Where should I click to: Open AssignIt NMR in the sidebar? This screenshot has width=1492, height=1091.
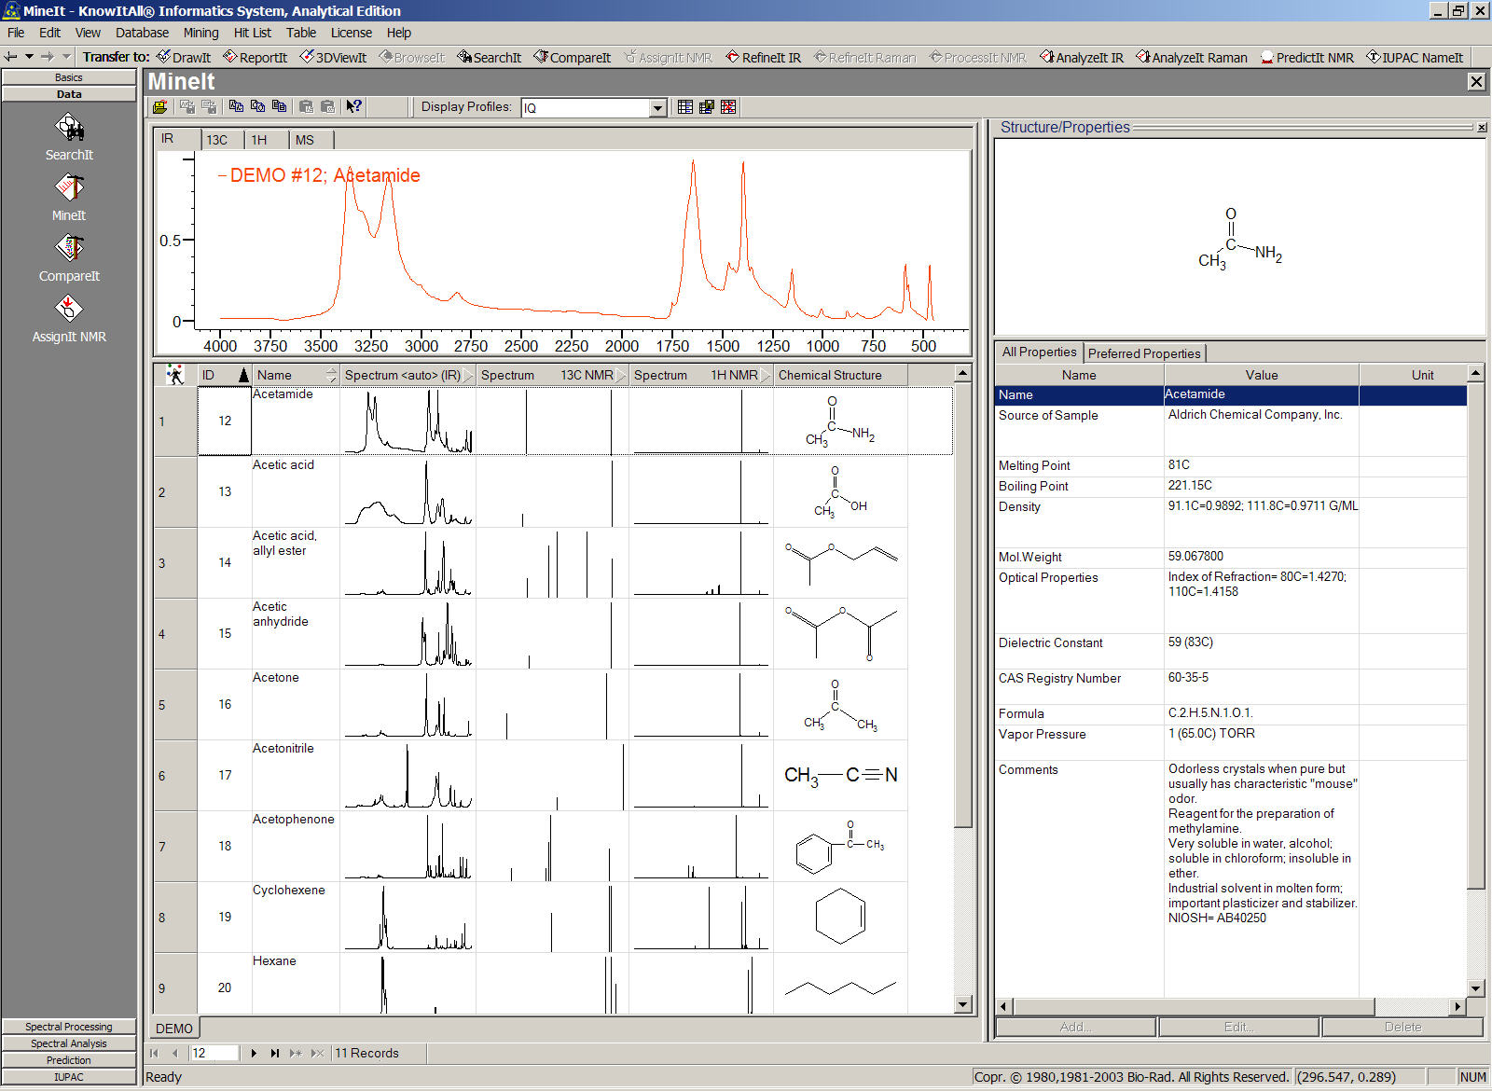(69, 319)
